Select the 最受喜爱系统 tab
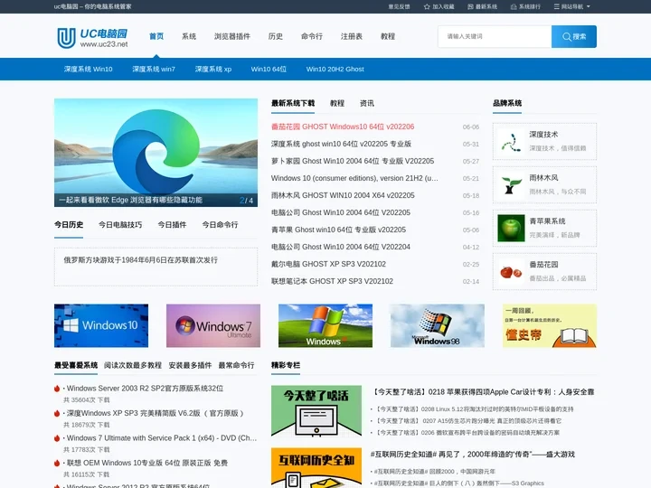 click(x=76, y=366)
